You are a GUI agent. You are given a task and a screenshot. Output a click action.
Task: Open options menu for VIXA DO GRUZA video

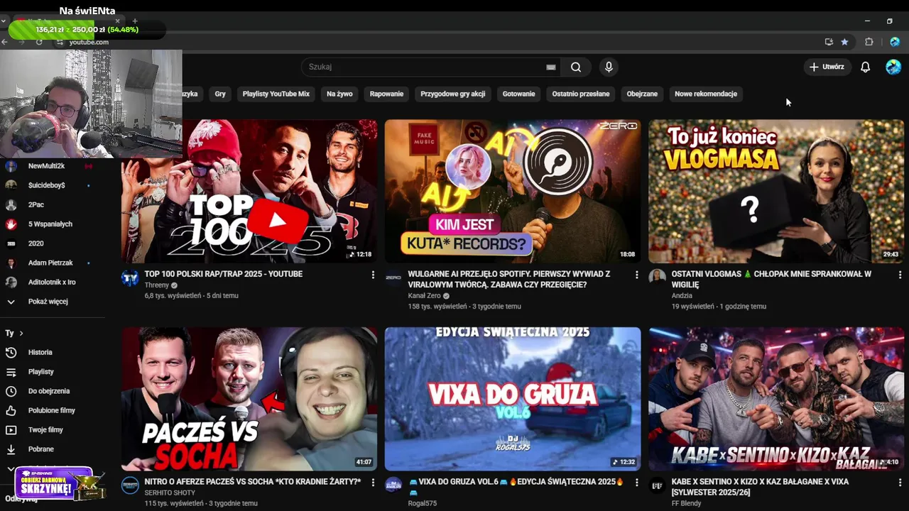[x=636, y=483]
